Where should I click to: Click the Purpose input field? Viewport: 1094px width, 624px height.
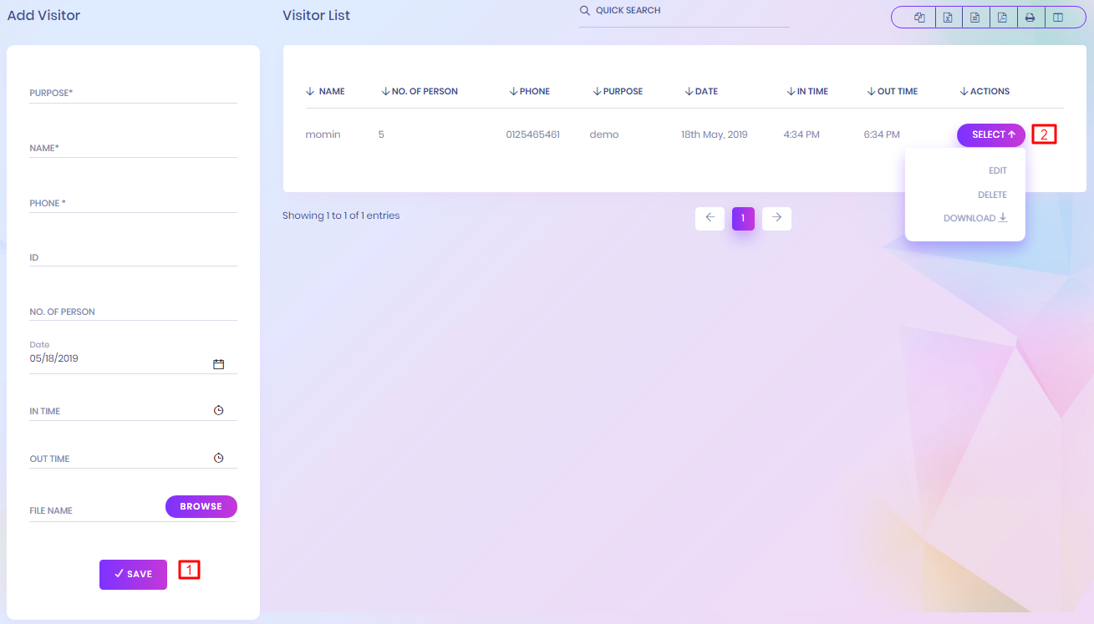pyautogui.click(x=133, y=93)
